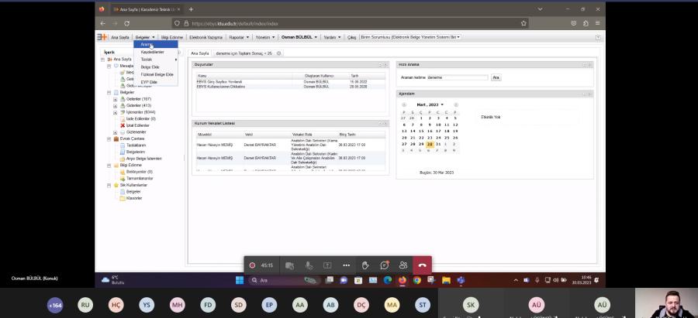698x318 pixels.
Task: Click the Teams recording indicator icon
Action: [x=252, y=265]
